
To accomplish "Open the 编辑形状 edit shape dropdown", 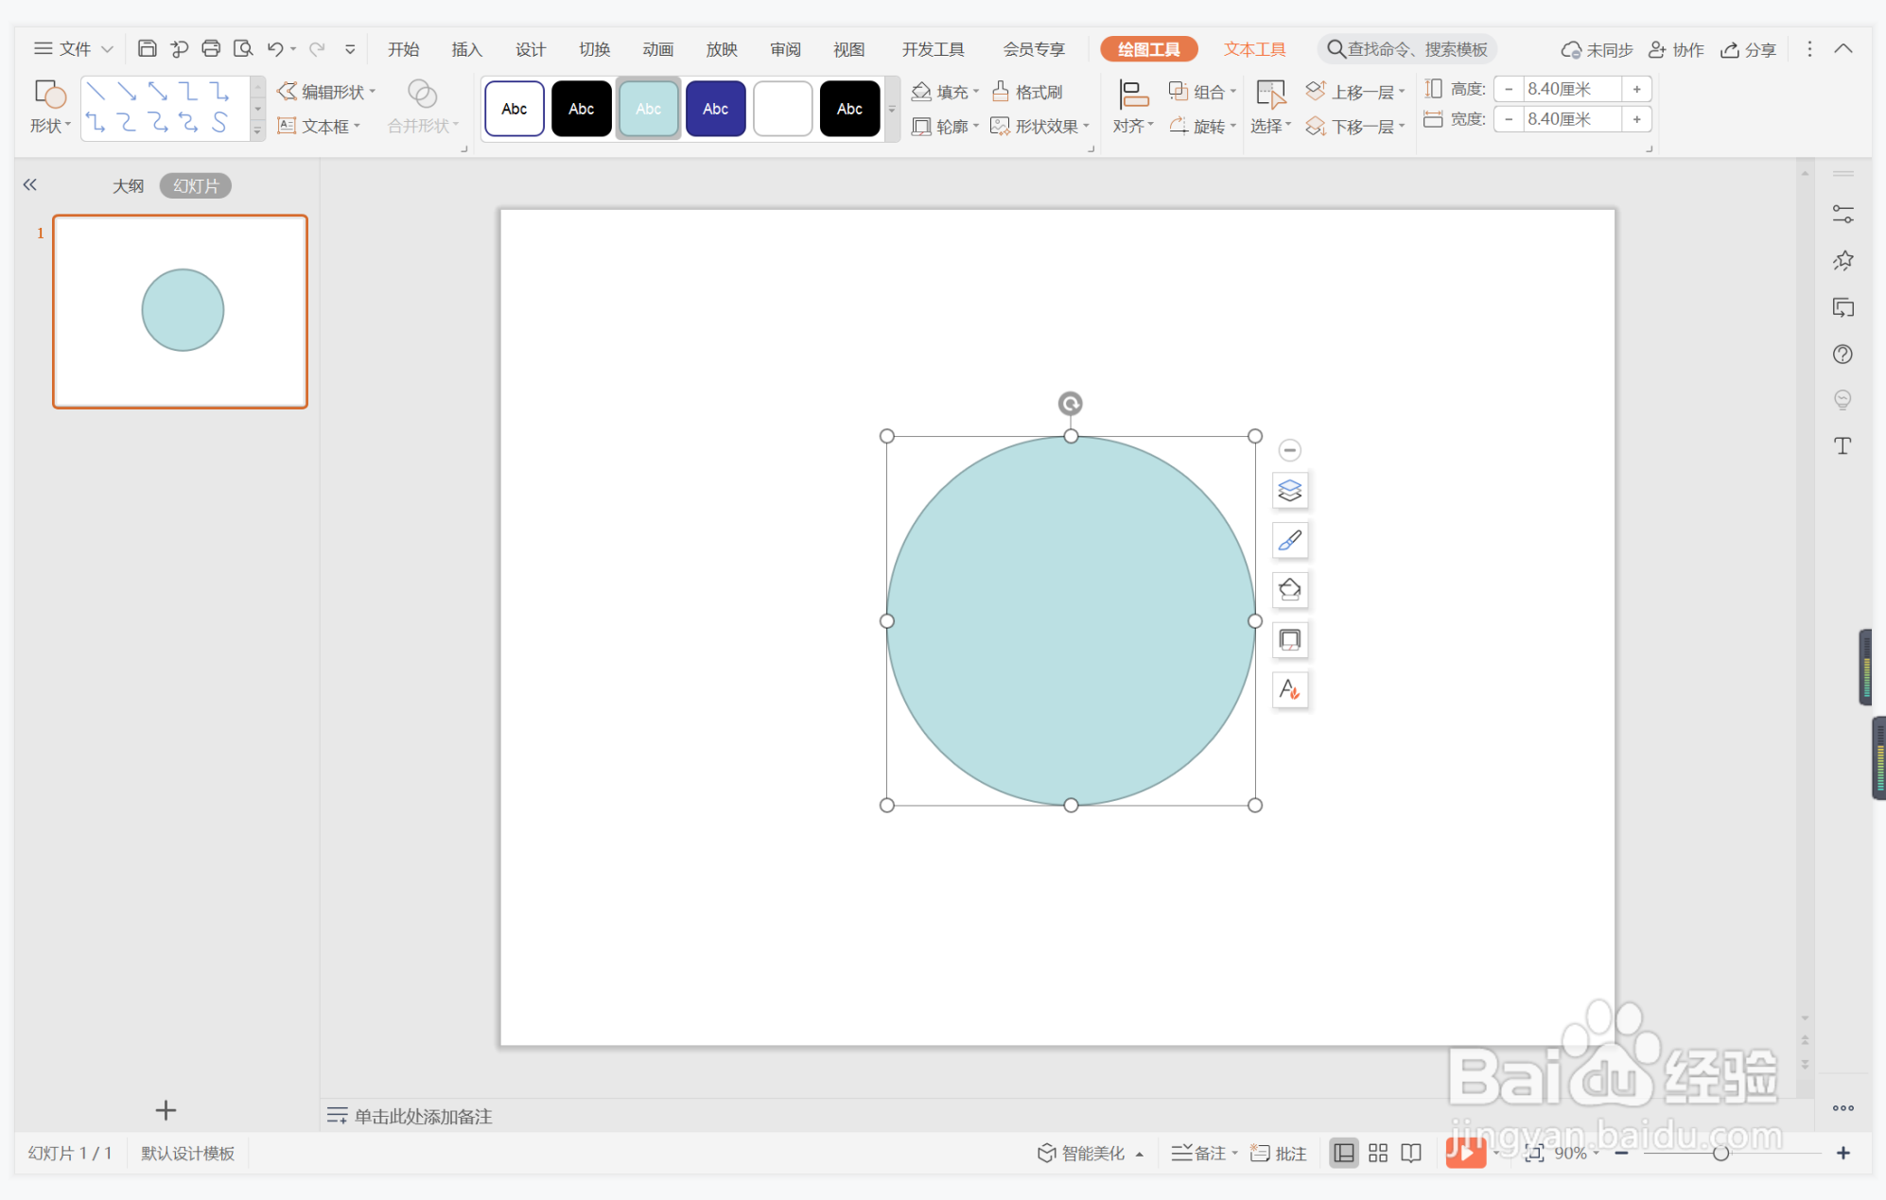I will pos(326,92).
